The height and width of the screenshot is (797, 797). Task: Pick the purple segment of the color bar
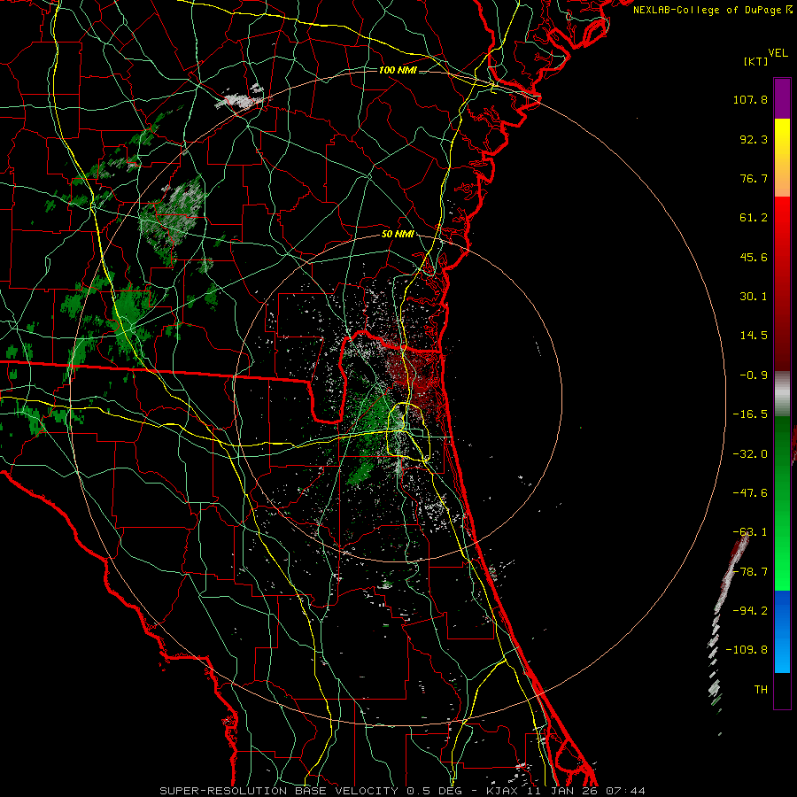(782, 99)
